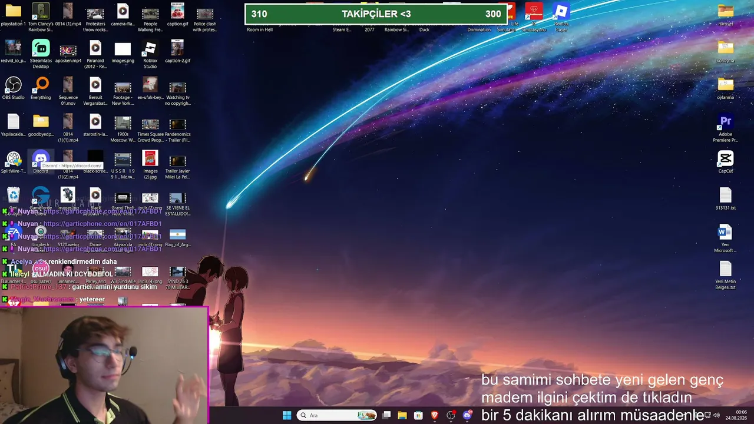
Task: Select the images (2).jpg file
Action: 150,164
